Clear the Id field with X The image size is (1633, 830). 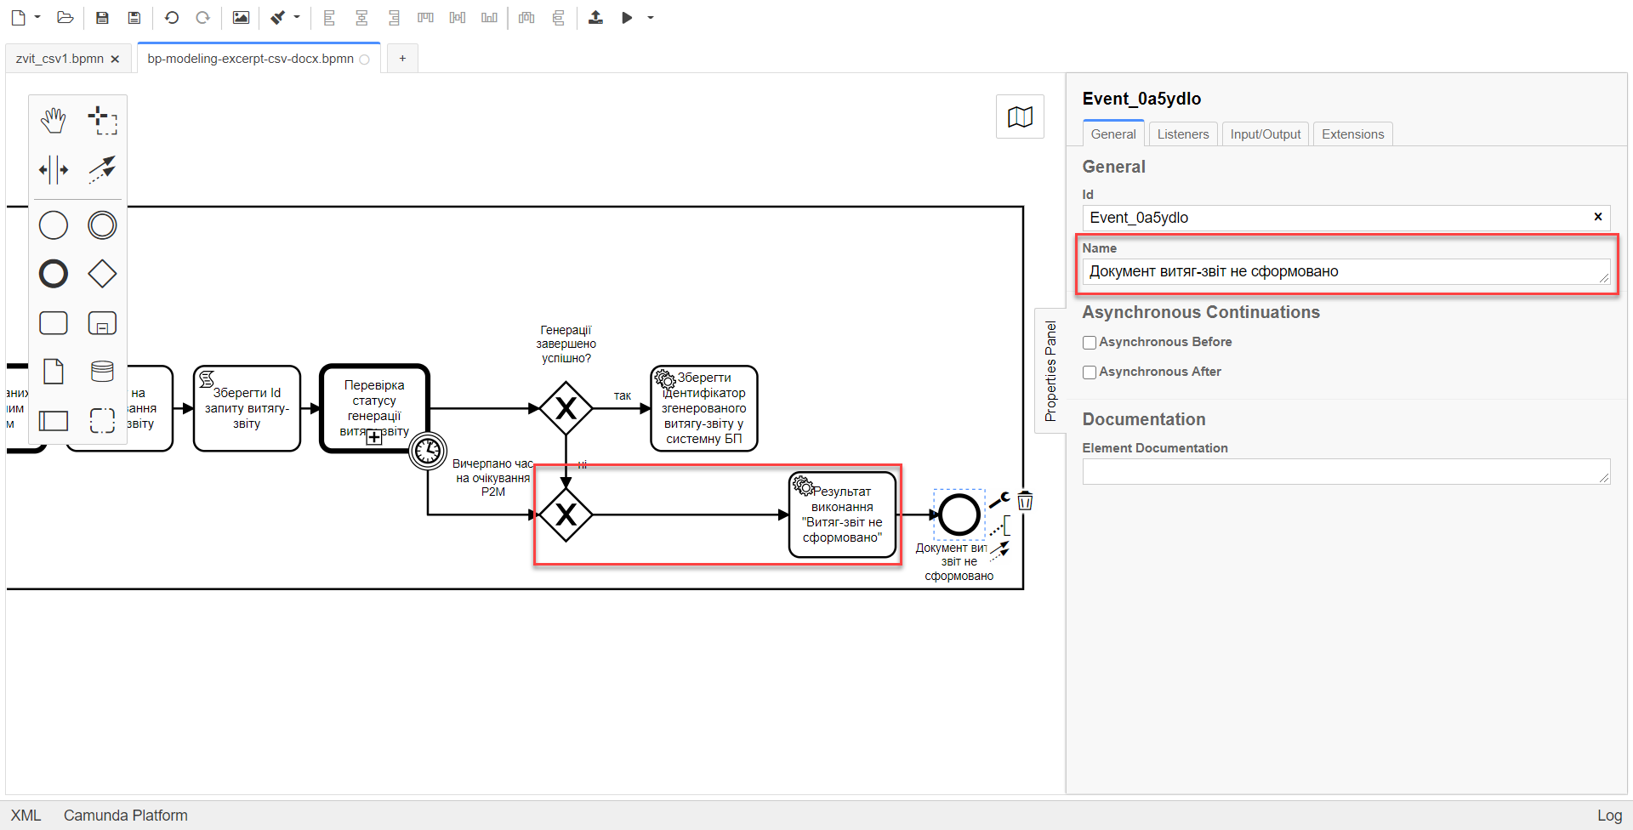click(x=1598, y=217)
